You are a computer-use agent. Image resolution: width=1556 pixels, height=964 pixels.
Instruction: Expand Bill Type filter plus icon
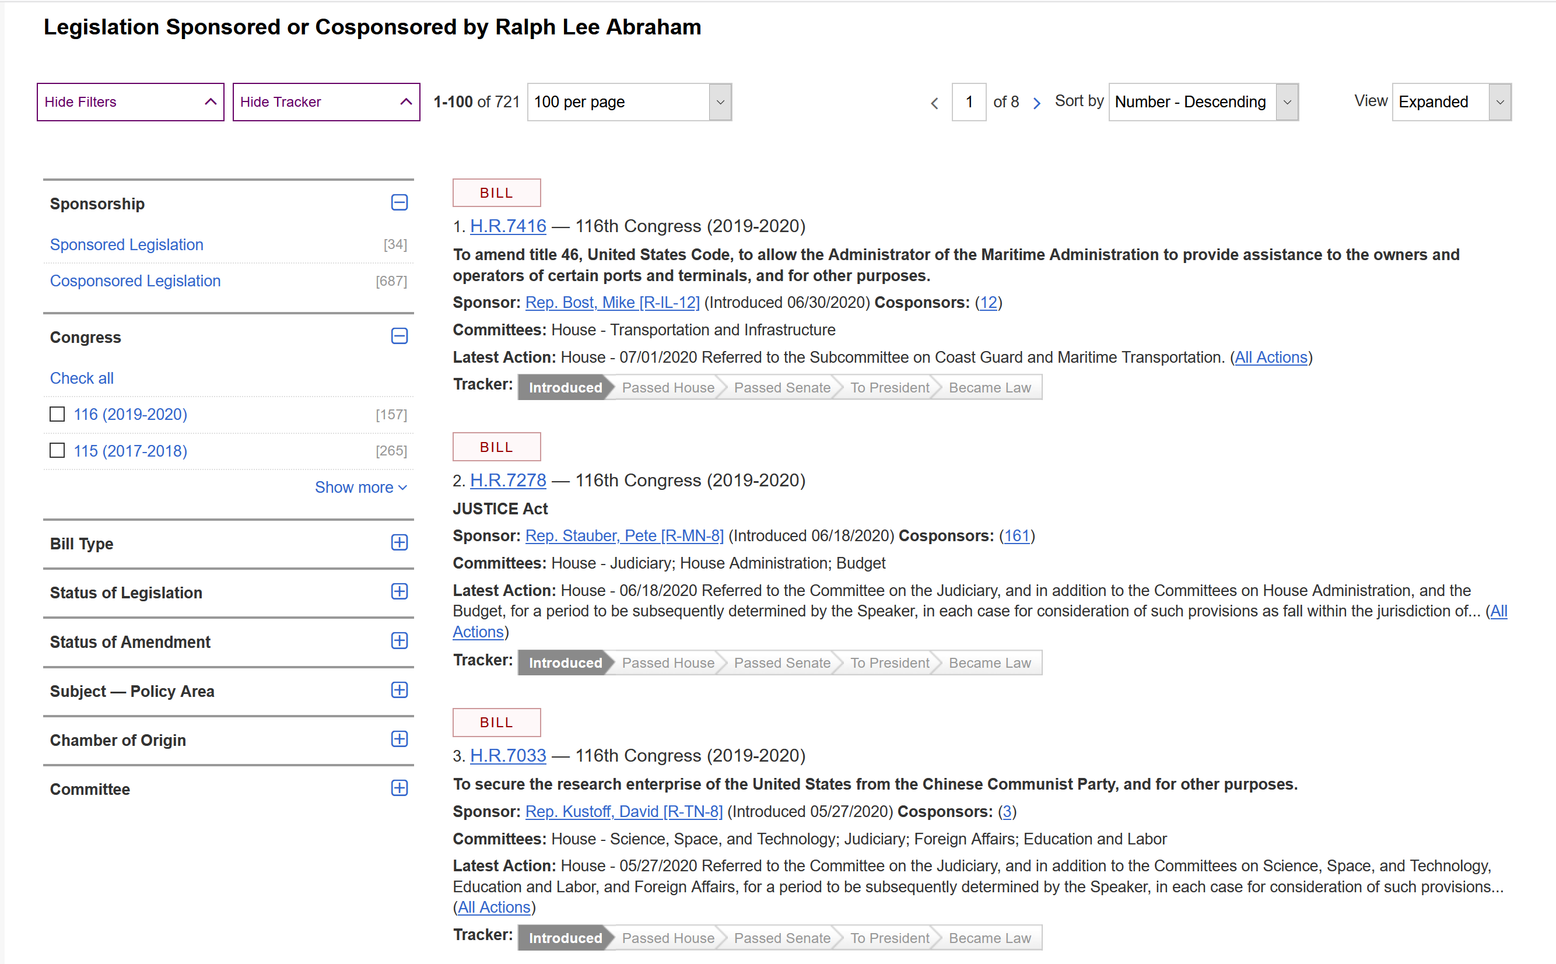(x=399, y=542)
